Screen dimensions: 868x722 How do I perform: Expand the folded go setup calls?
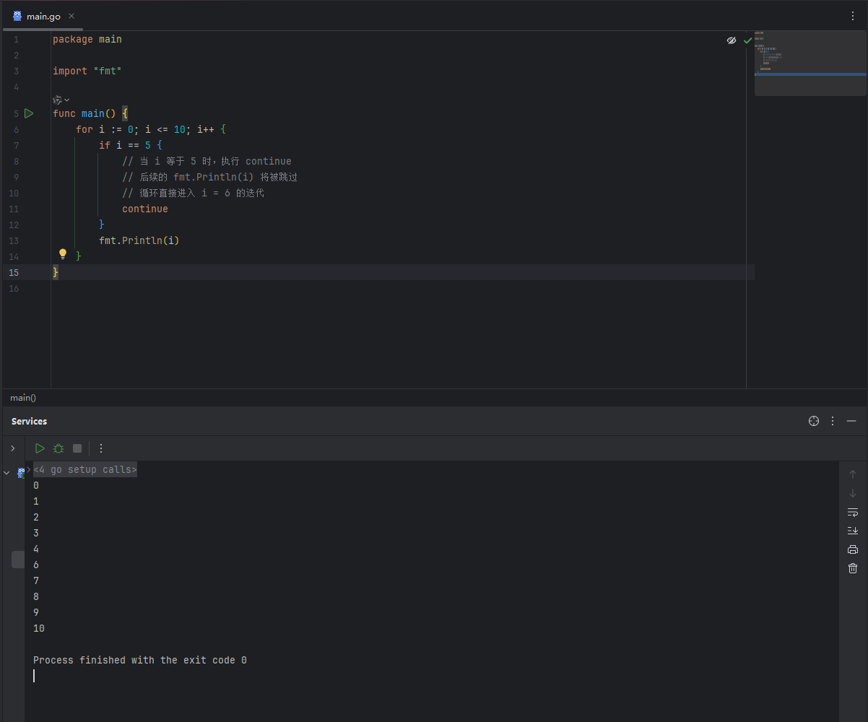click(x=84, y=469)
